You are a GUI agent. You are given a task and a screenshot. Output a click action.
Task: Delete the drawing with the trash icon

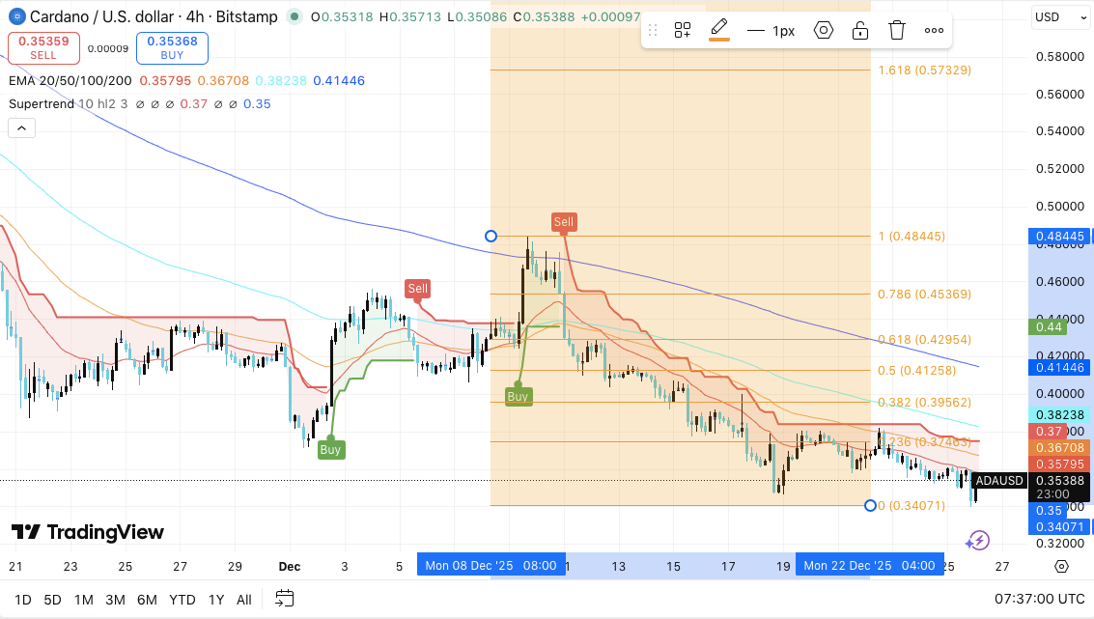(897, 31)
